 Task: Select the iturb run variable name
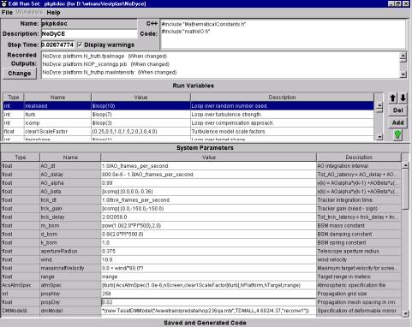(57, 115)
